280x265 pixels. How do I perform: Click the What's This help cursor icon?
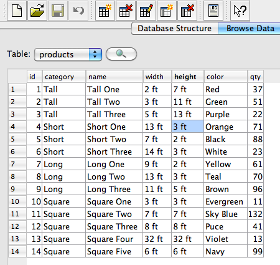[240, 11]
